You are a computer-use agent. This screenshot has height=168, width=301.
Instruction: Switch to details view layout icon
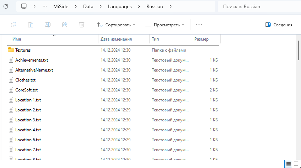(x=289, y=164)
